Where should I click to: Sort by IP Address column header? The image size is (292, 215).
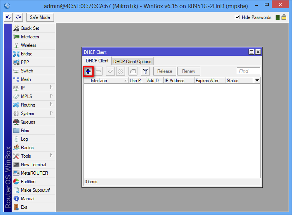[x=179, y=81]
